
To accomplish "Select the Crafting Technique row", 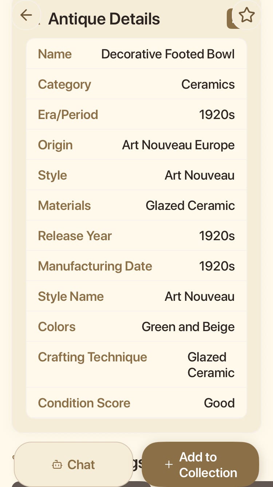I will tap(136, 364).
